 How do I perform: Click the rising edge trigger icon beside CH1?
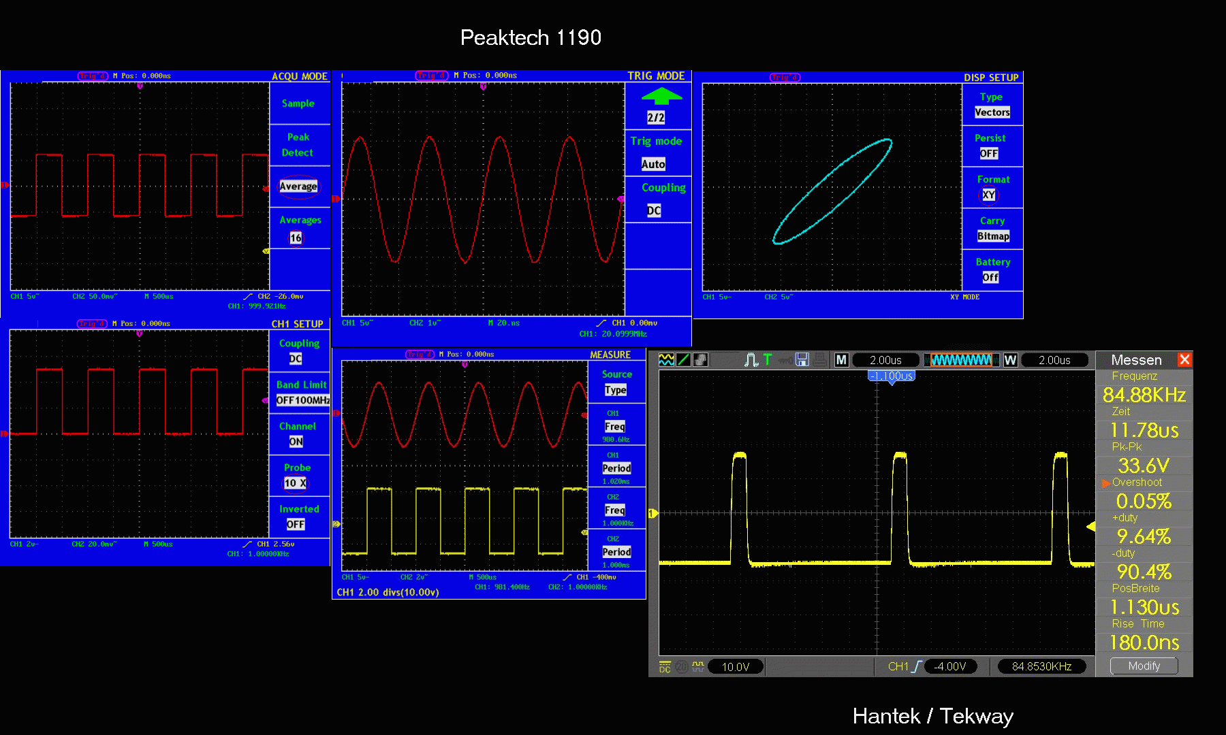[x=917, y=666]
